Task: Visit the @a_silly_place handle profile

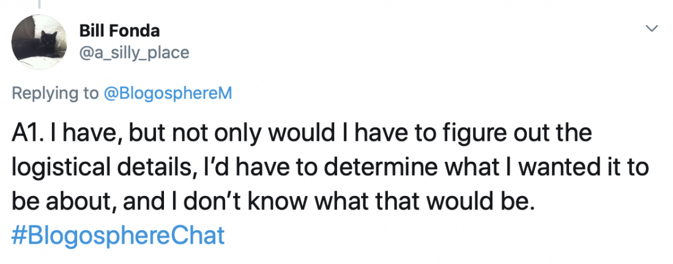Action: click(x=135, y=53)
